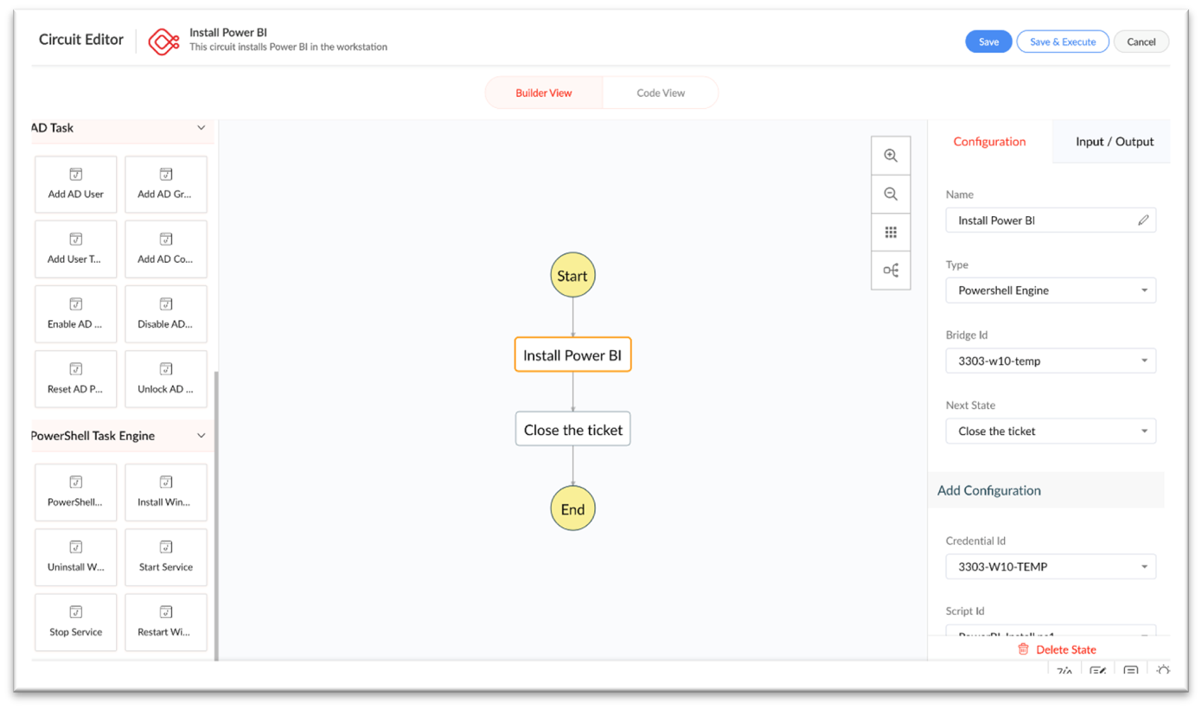1202x709 pixels.
Task: Click the trash icon beside Delete State
Action: 1024,649
